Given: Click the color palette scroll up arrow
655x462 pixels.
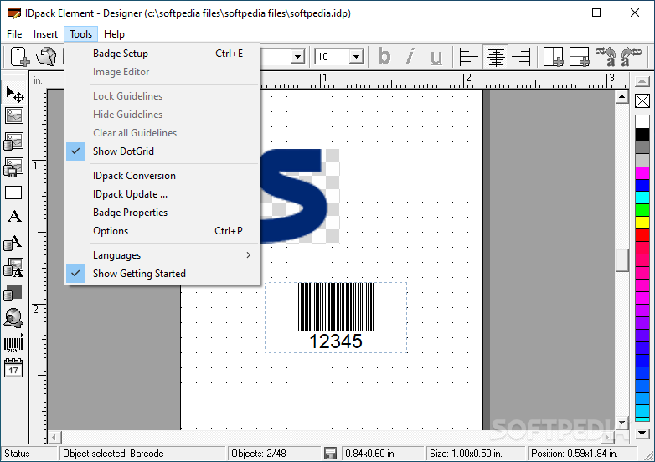Looking at the screenshot, I should (642, 81).
